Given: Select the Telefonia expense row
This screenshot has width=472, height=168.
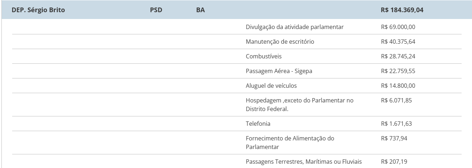Looking at the screenshot, I should (x=237, y=124).
